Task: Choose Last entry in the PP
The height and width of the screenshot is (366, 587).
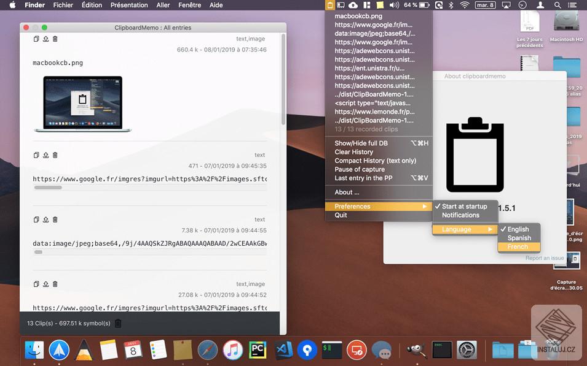Action: [x=379, y=178]
